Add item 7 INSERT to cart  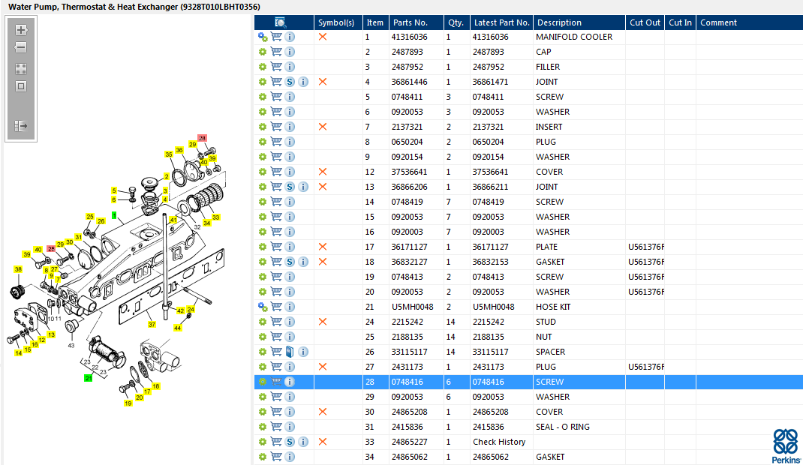click(x=276, y=127)
